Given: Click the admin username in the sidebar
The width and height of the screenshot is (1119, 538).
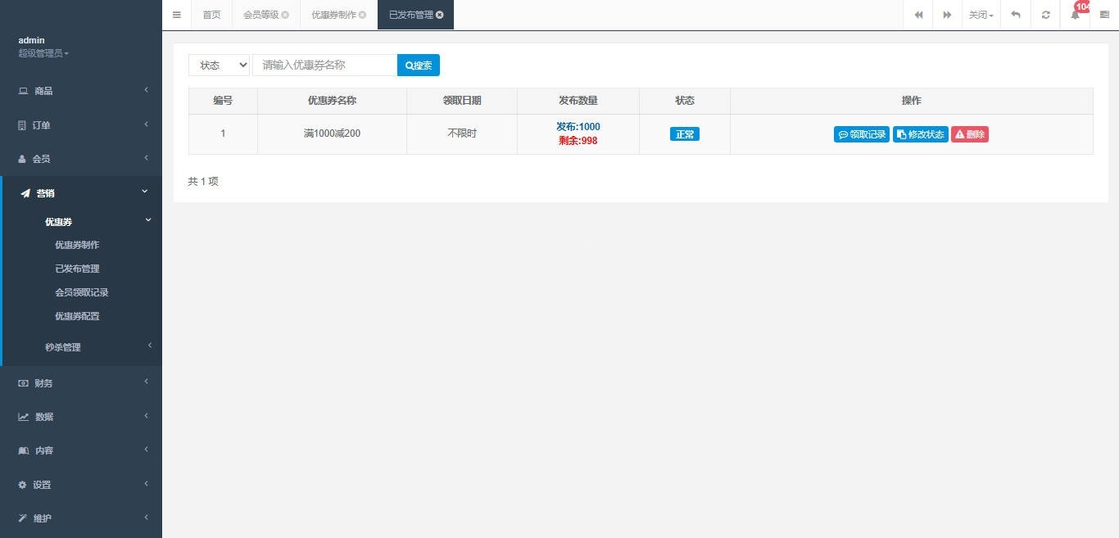Looking at the screenshot, I should coord(31,40).
